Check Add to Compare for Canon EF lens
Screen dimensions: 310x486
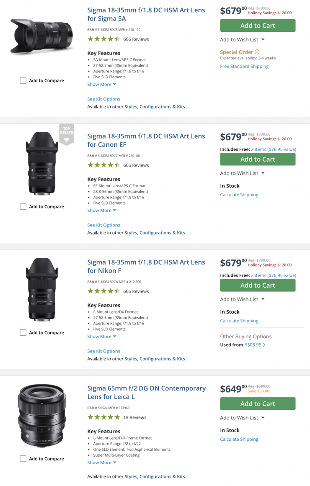point(23,206)
